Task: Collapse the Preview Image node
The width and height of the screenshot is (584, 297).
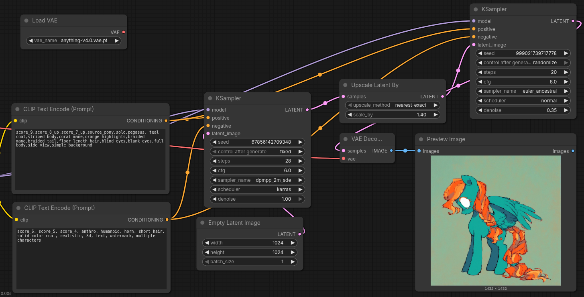Action: (421, 139)
